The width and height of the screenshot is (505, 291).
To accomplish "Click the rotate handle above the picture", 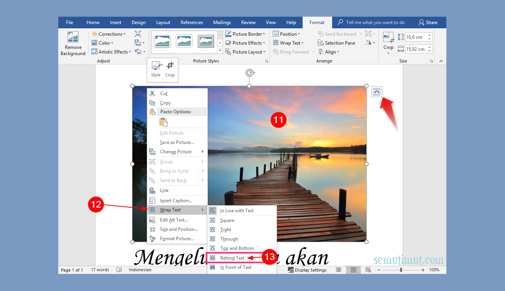I will click(x=249, y=73).
